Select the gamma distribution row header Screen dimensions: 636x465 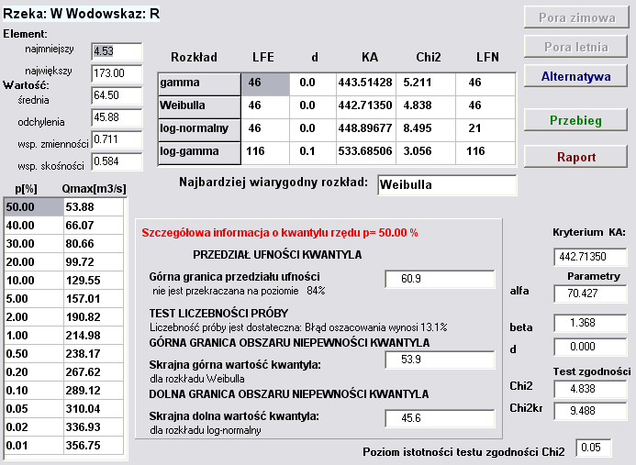[199, 83]
